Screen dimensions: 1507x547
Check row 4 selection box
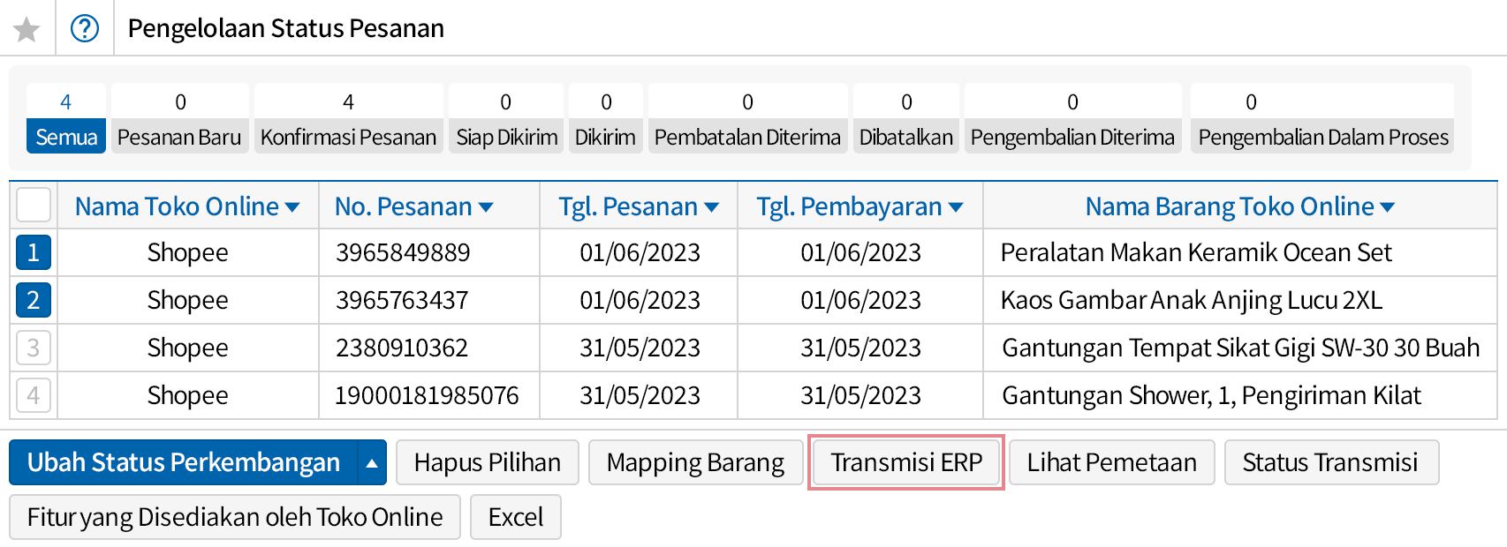[34, 395]
